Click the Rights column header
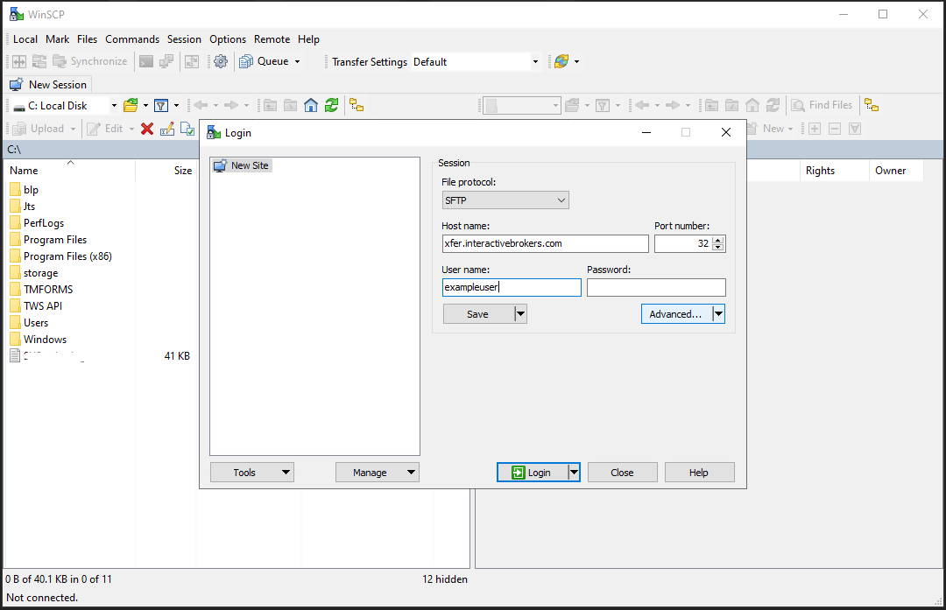 coord(835,171)
